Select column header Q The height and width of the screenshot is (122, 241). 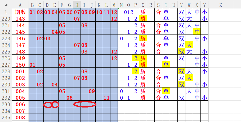click(x=143, y=5)
